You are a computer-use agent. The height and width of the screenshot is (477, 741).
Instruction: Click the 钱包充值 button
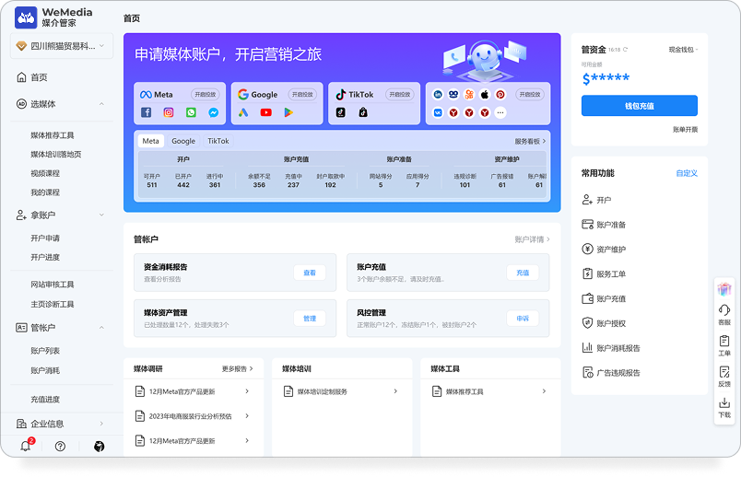[x=639, y=106]
